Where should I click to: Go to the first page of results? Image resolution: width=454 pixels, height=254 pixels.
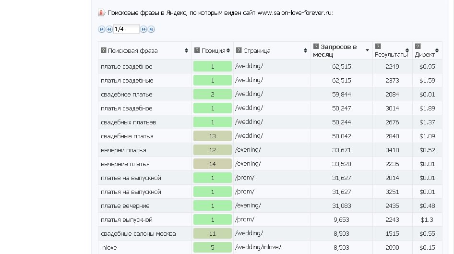101,29
